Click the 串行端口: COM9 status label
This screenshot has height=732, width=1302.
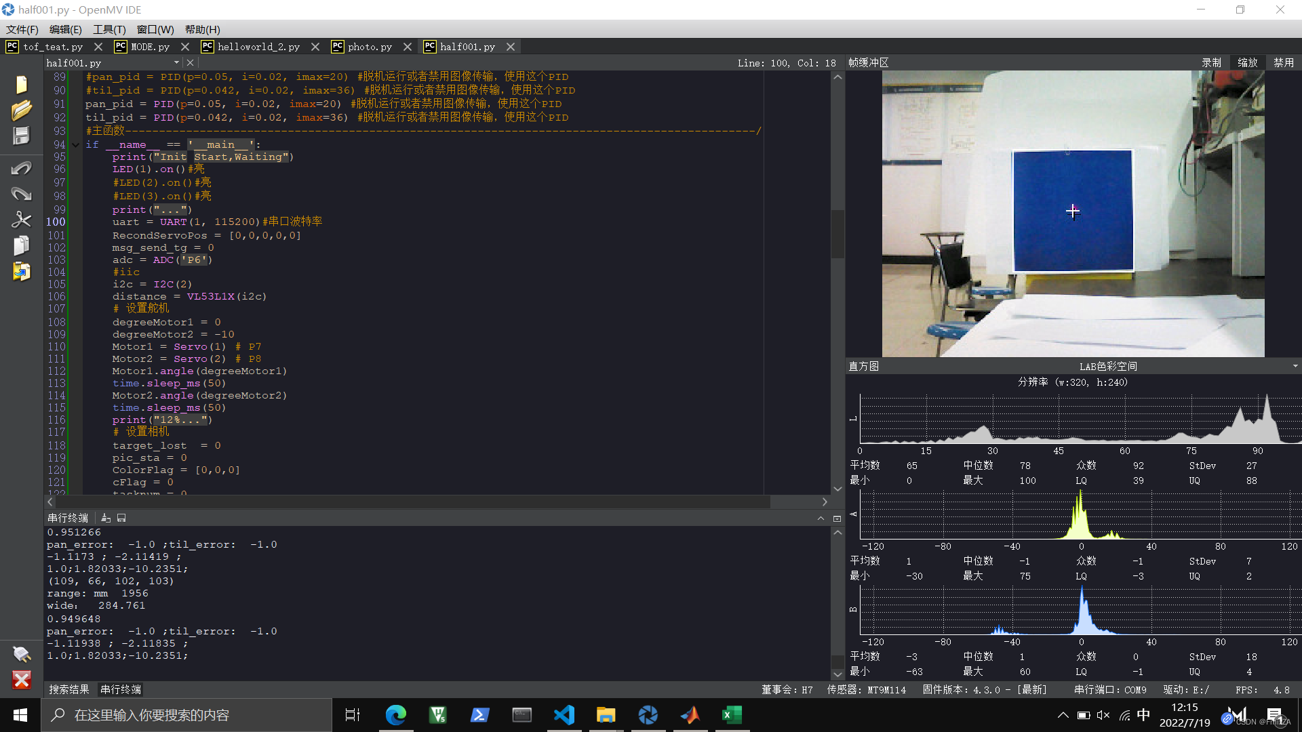pyautogui.click(x=1110, y=689)
